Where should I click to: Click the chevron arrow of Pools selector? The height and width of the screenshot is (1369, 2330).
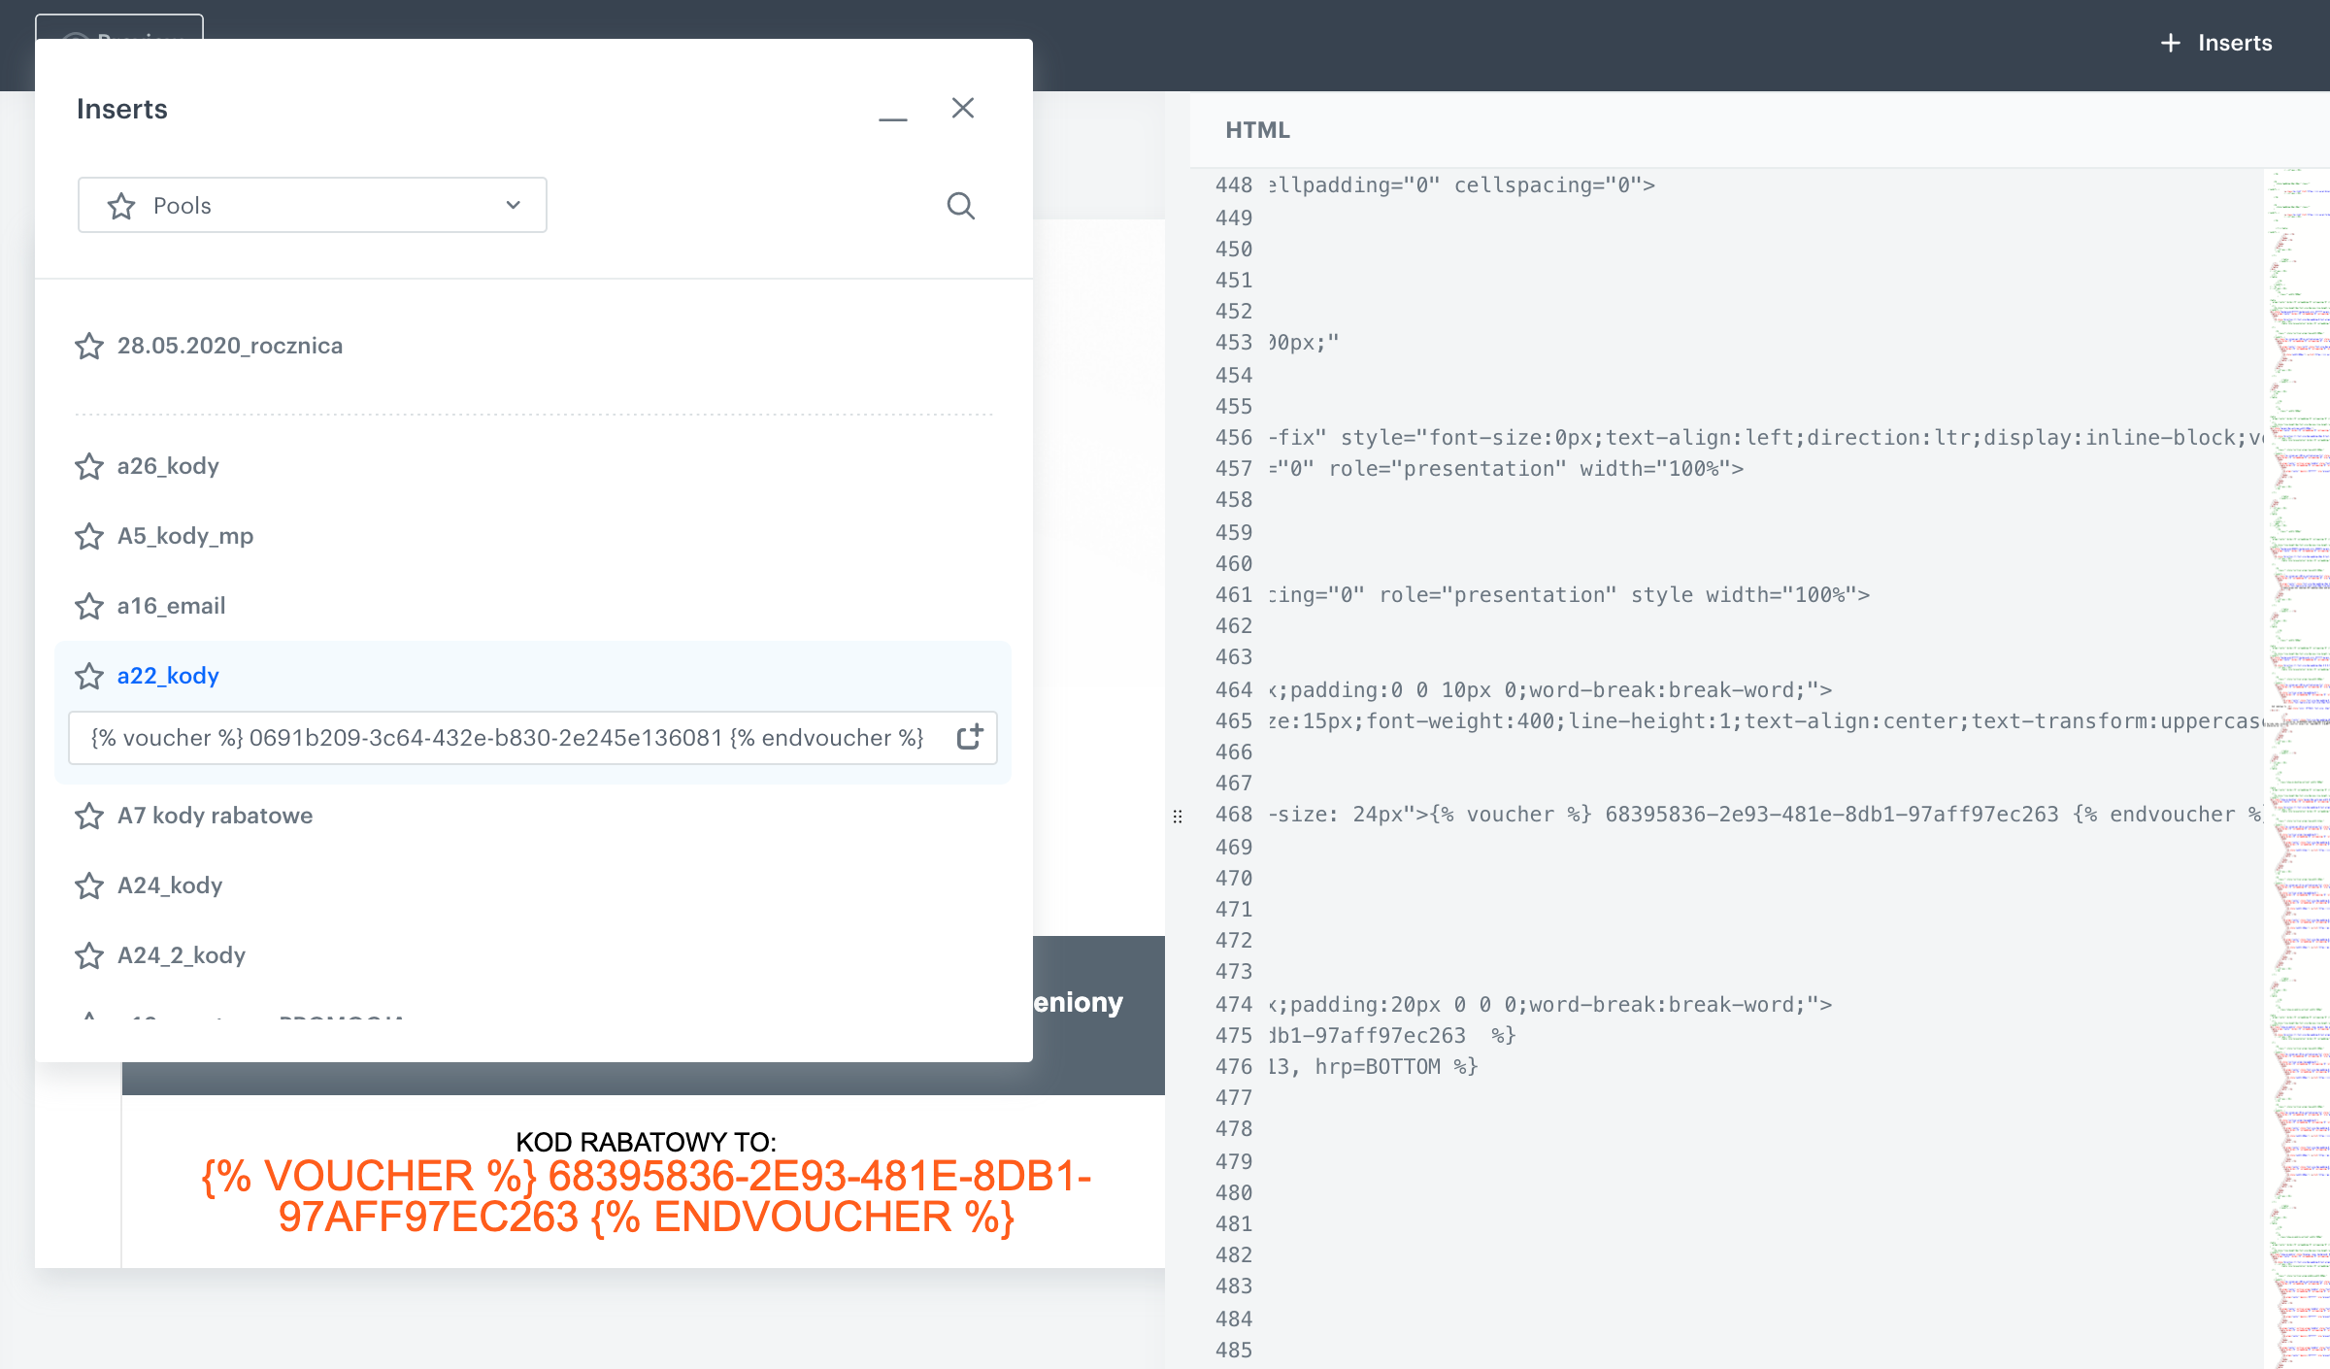(514, 205)
